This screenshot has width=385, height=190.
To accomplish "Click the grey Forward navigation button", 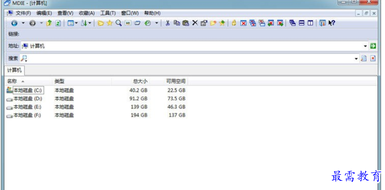I will pos(33,23).
